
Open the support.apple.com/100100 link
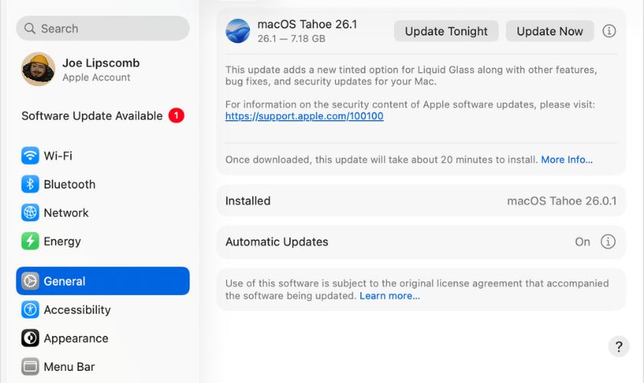click(304, 116)
